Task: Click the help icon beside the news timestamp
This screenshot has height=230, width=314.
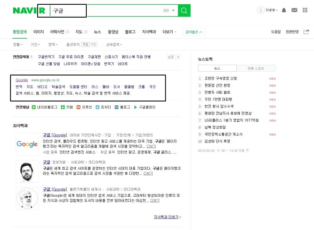Action: tap(248, 150)
